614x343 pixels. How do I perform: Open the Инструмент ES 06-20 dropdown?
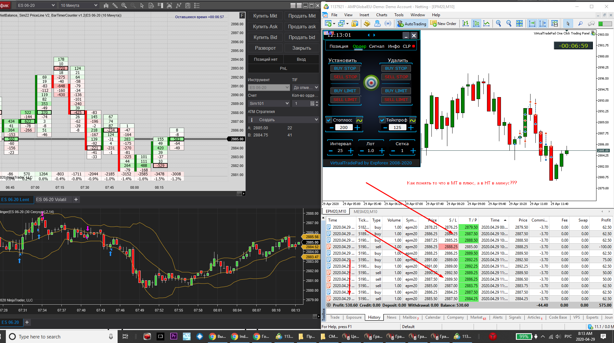[269, 88]
